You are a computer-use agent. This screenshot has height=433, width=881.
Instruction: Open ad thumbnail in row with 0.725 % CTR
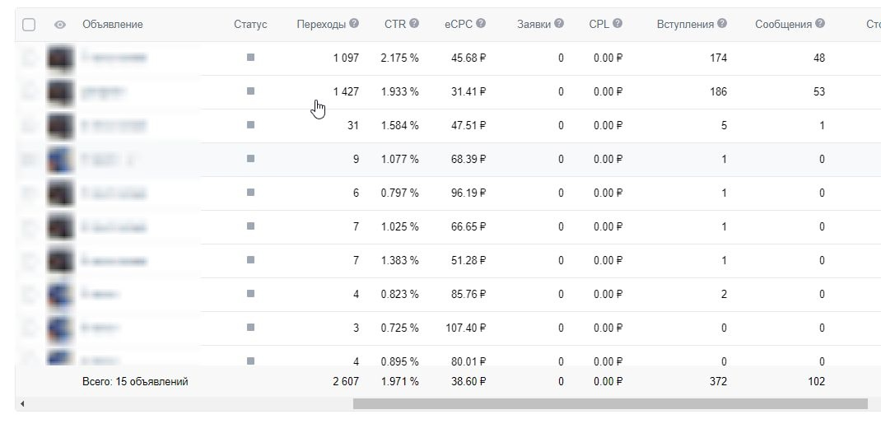[x=61, y=328]
